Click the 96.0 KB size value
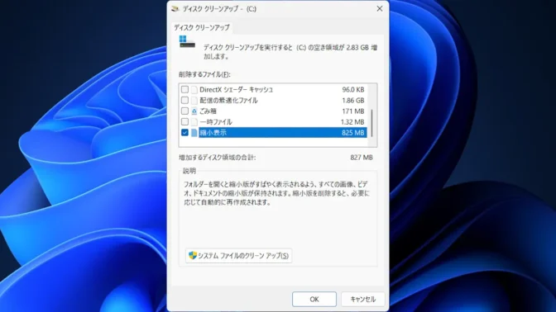This screenshot has width=556, height=312. (353, 89)
